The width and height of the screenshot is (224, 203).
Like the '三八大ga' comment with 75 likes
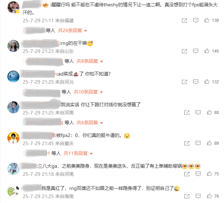209,174
